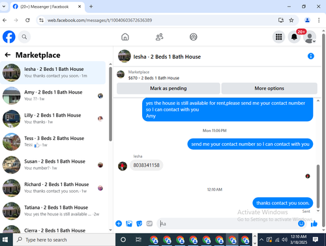326x246 pixels.
Task: Close the Messenger | Facebook tab
Action: (80, 7)
